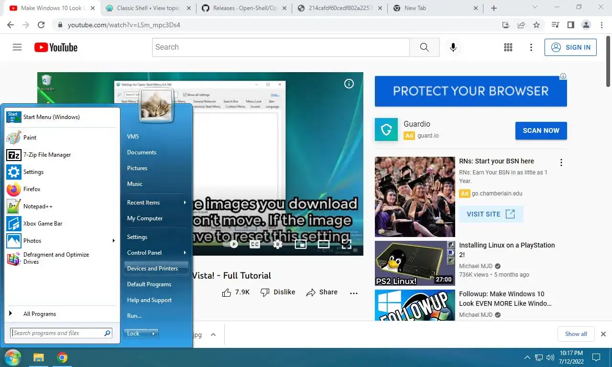The image size is (612, 367).
Task: Open Installing Linux on PlayStation 2 thumbnail
Action: [x=415, y=263]
